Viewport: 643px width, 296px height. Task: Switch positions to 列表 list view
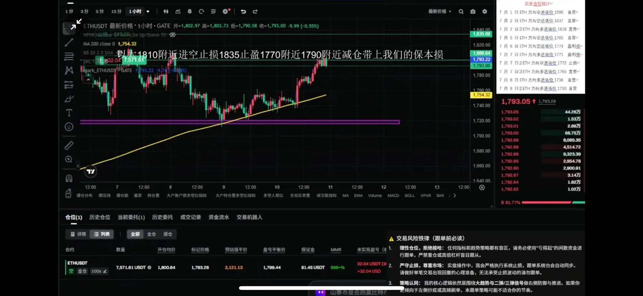pos(102,234)
